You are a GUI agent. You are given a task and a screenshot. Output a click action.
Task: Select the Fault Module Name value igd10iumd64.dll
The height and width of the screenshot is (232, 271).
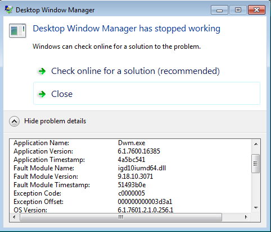[142, 168]
